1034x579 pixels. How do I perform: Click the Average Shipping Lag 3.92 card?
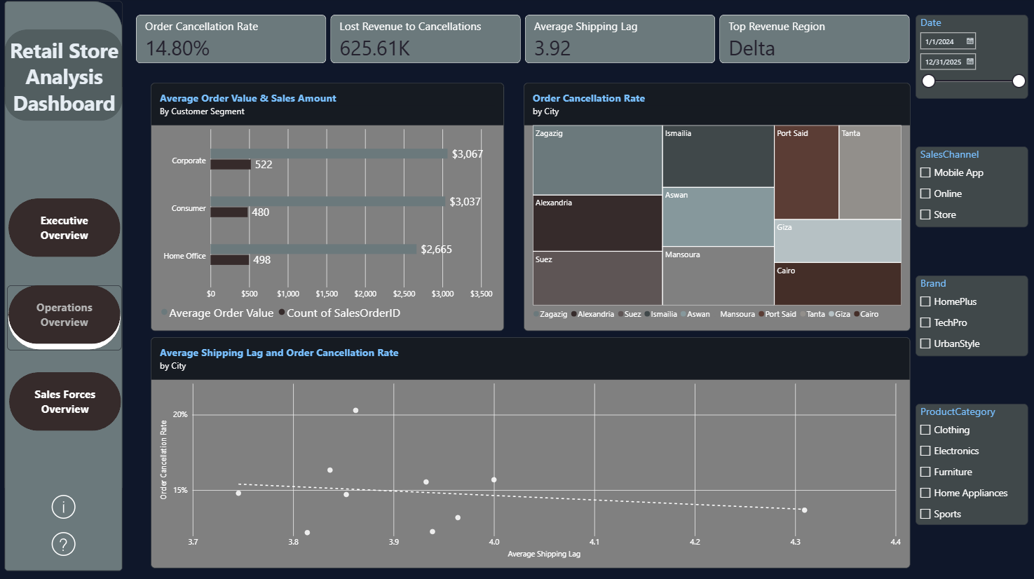[620, 39]
